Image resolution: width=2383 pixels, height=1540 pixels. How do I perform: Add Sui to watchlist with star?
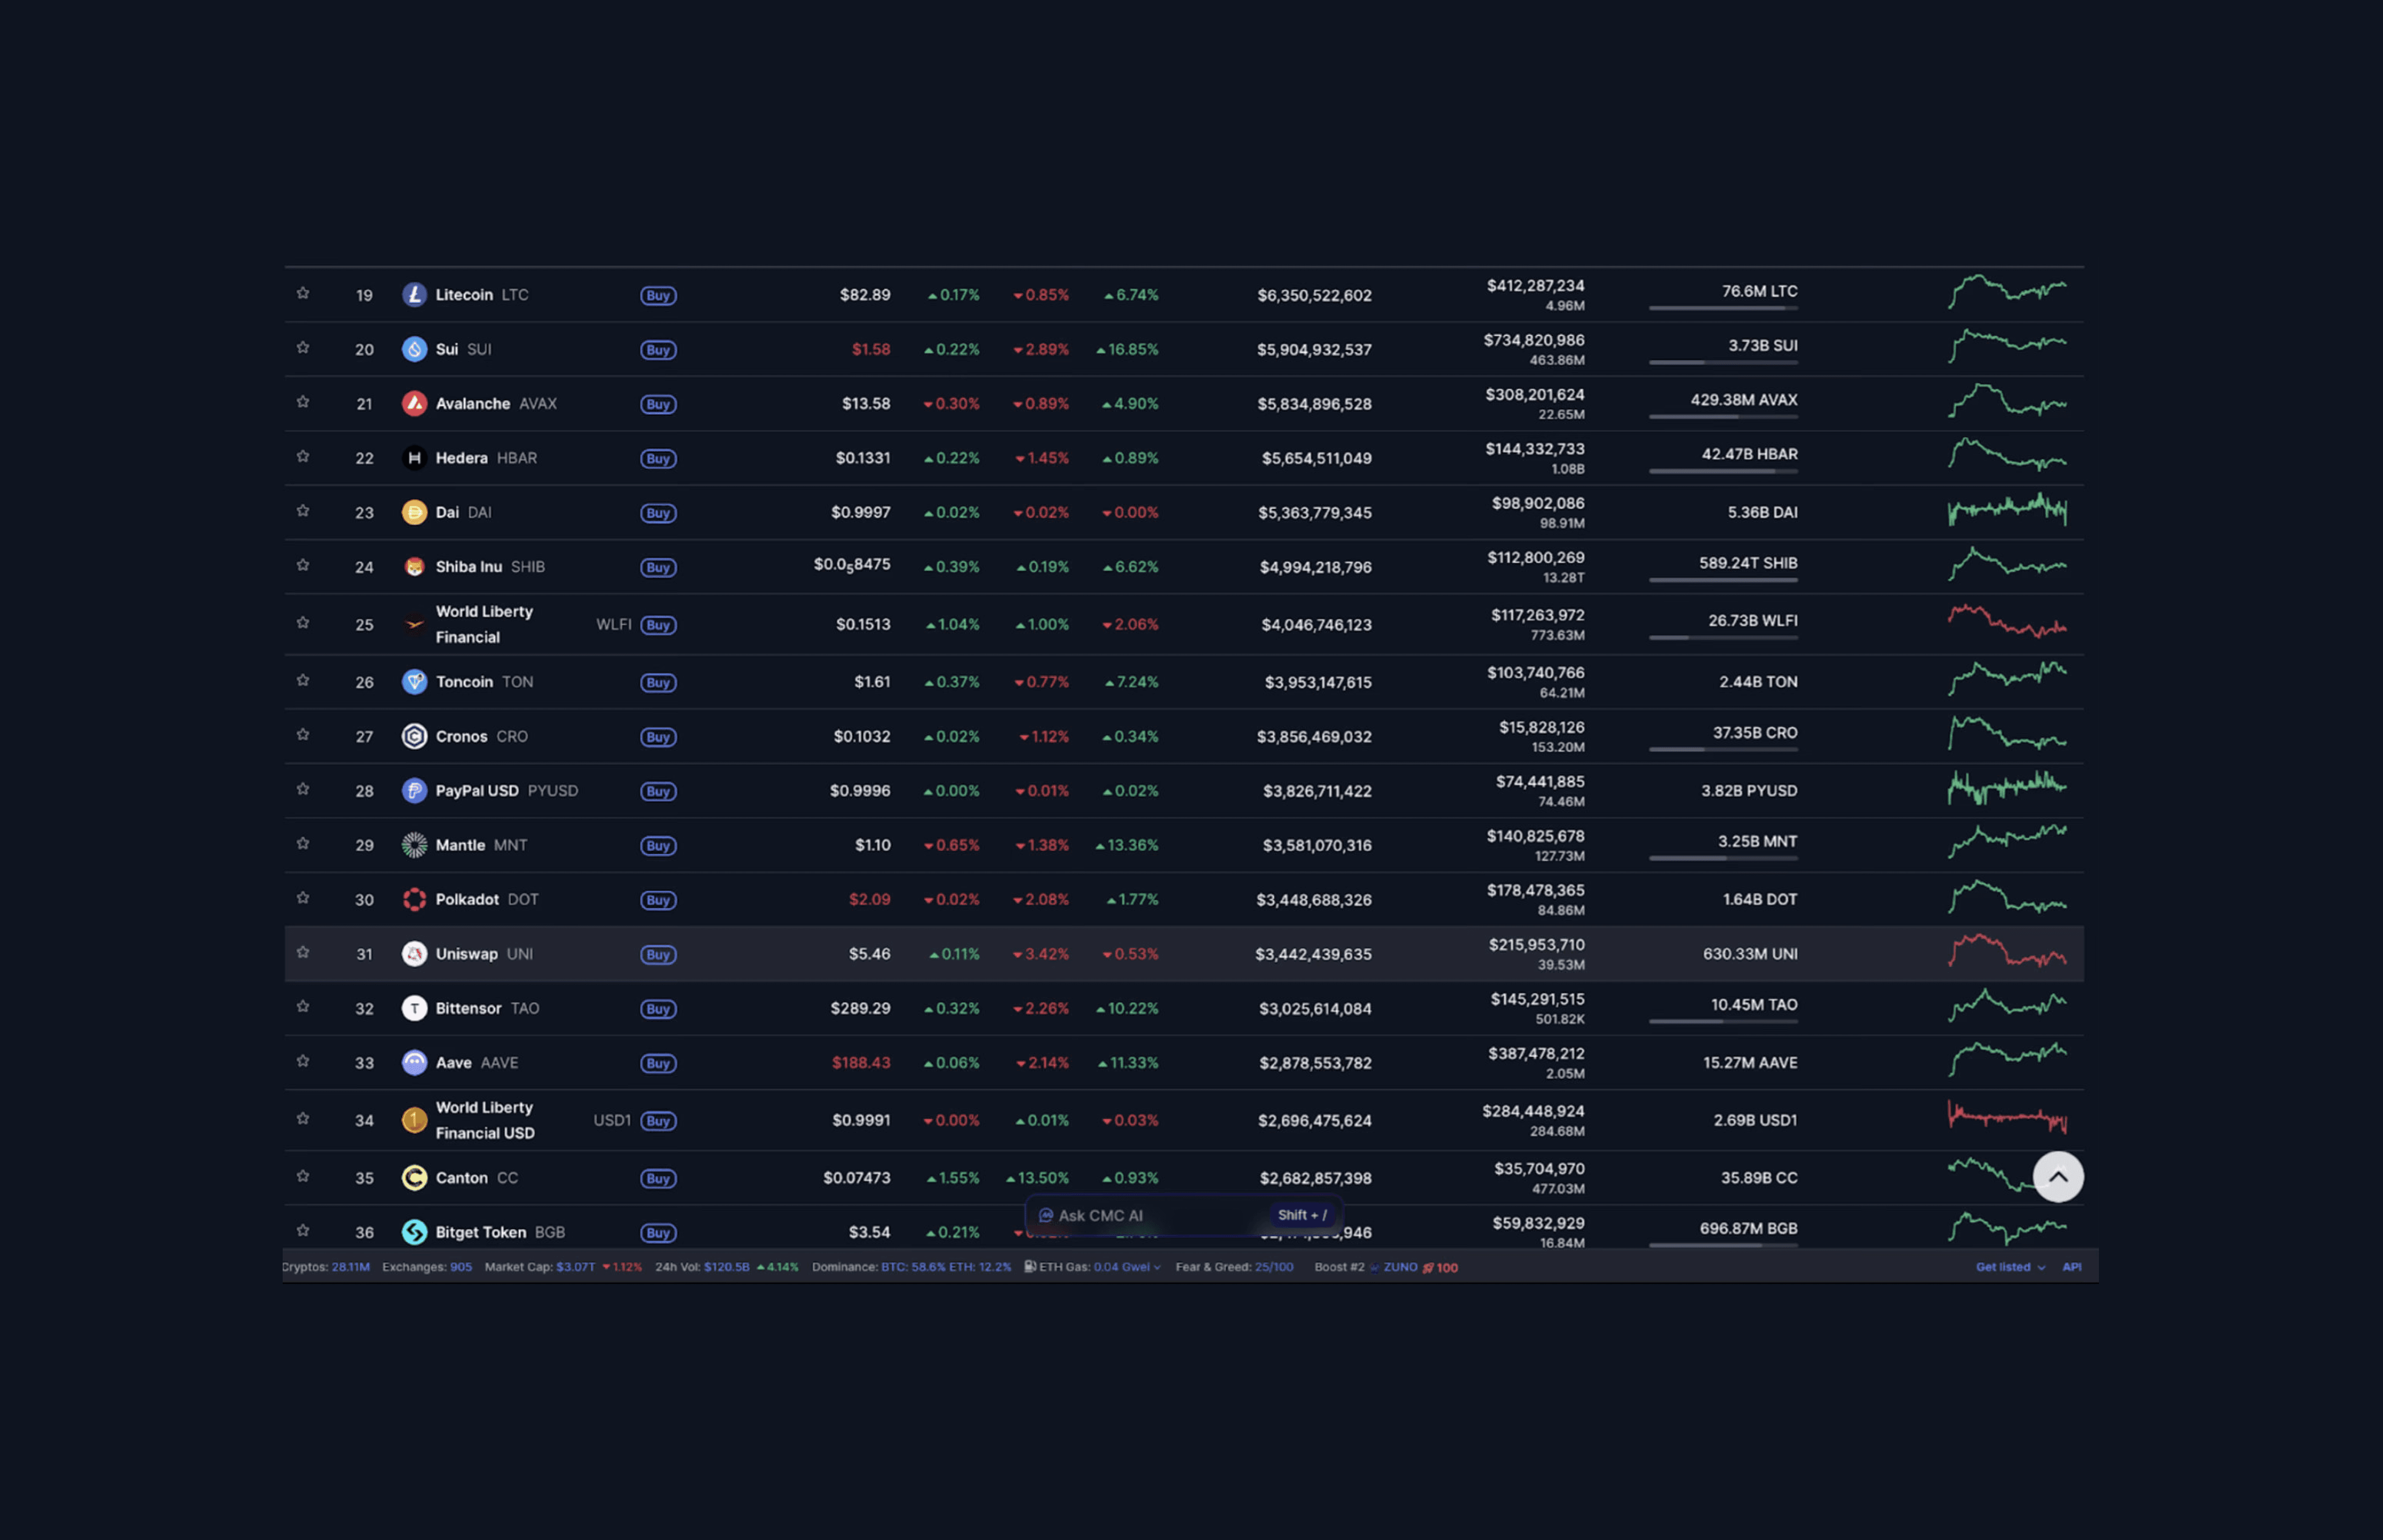coord(303,348)
